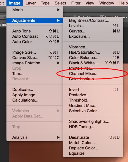The width and height of the screenshot is (128, 162).
Task: Open Hue/Saturation adjustment
Action: click(x=84, y=52)
